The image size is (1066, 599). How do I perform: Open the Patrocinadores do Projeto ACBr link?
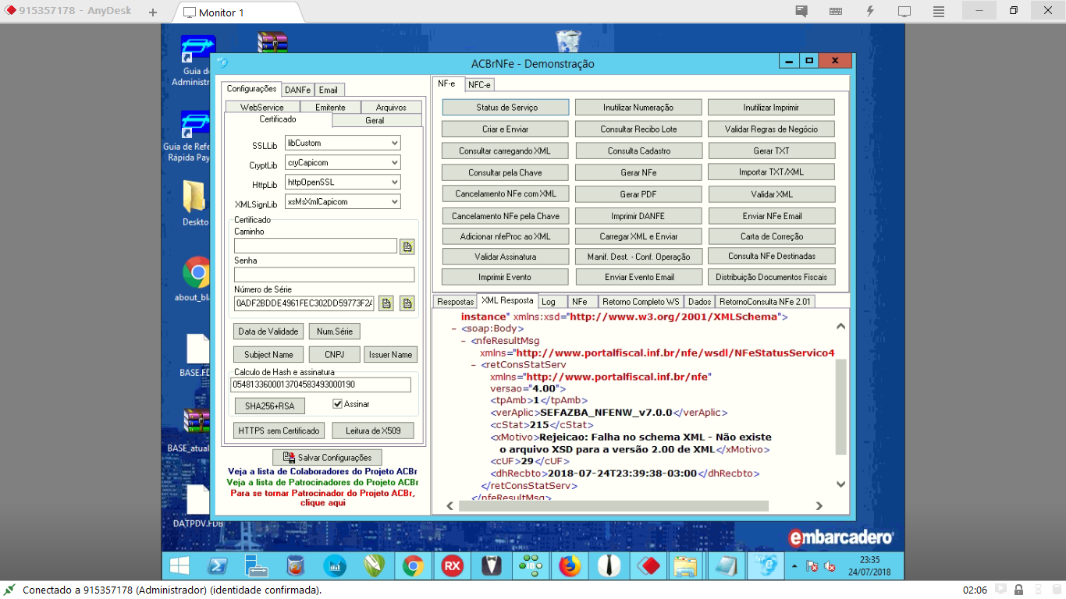coord(322,483)
